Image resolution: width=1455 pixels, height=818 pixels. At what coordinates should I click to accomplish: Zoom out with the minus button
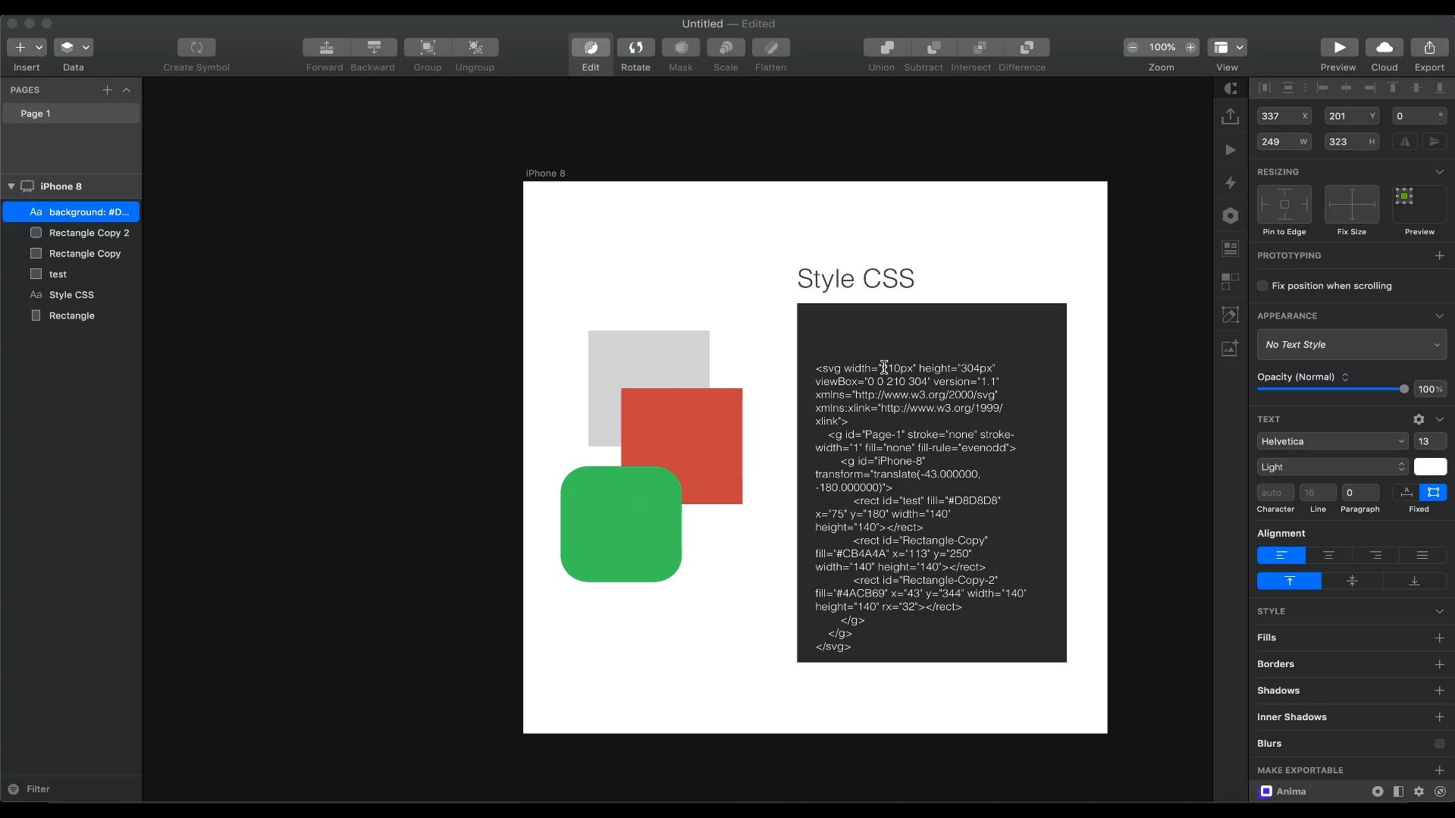click(1133, 47)
